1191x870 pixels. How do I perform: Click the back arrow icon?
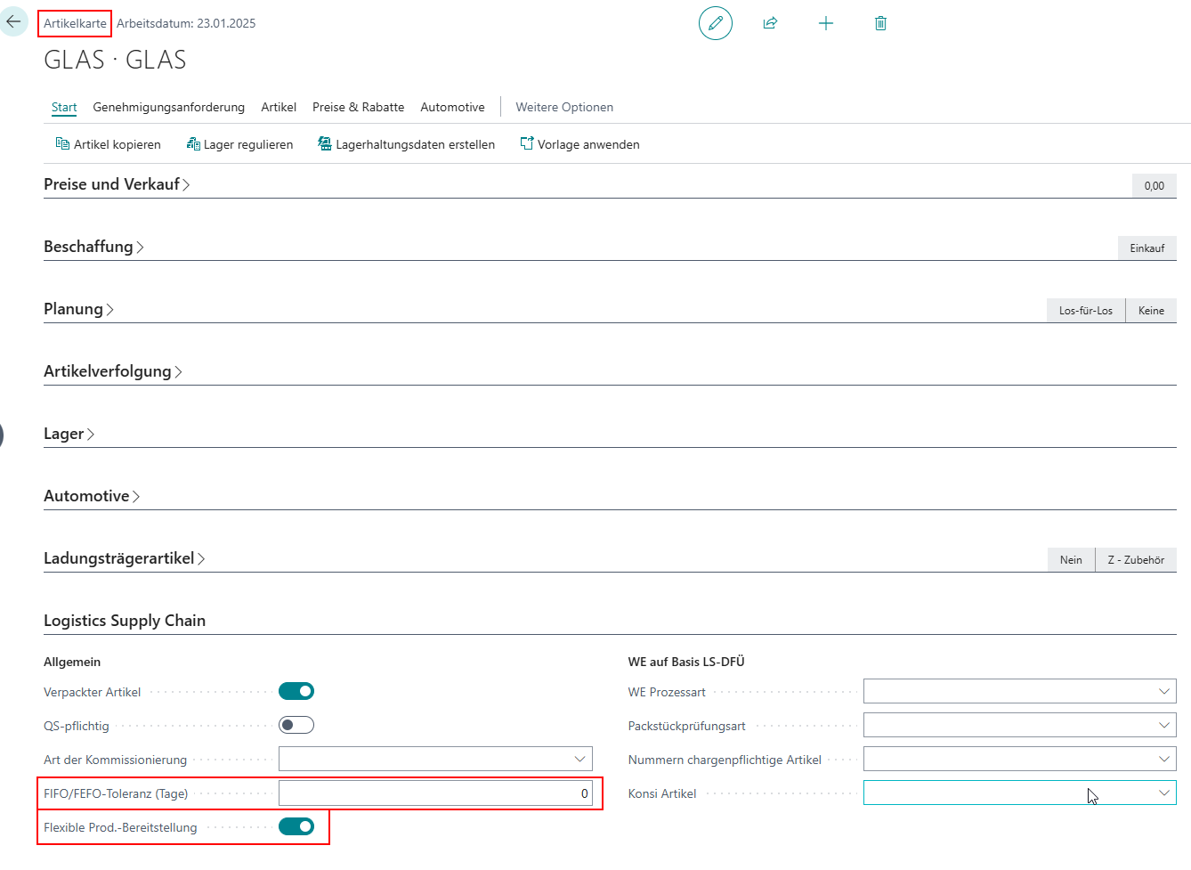tap(13, 21)
